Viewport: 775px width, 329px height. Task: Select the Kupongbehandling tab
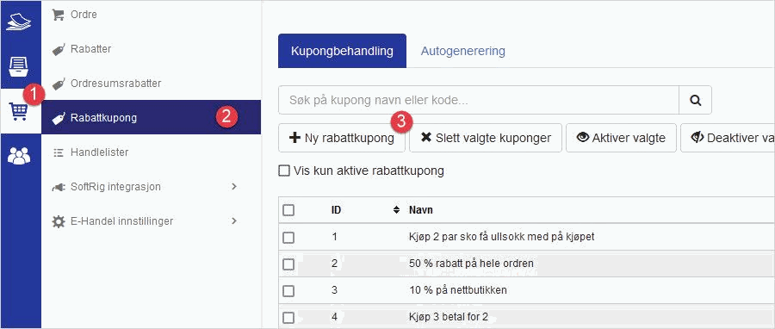(342, 51)
